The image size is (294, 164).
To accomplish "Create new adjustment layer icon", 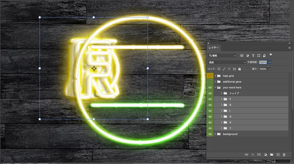I will click(x=265, y=155).
